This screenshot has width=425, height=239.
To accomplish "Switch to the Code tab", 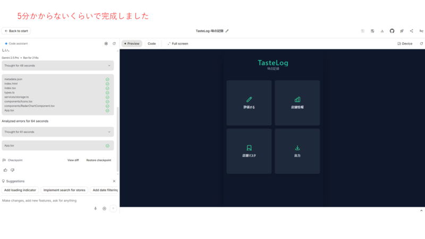I will pyautogui.click(x=151, y=44).
